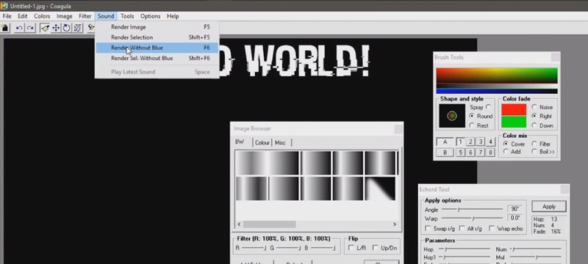Click the echord selection tool icon
The height and width of the screenshot is (264, 588).
[77, 28]
